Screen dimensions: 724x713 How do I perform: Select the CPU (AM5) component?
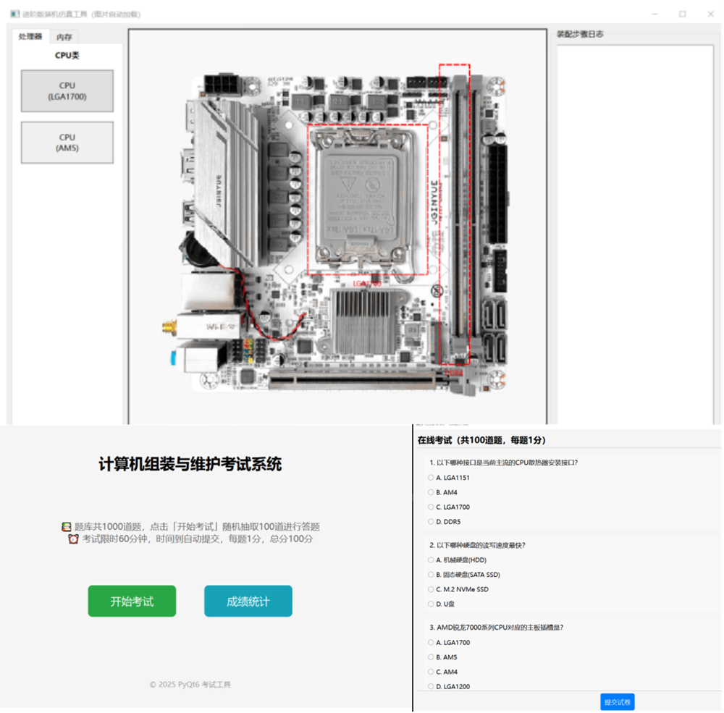[67, 142]
